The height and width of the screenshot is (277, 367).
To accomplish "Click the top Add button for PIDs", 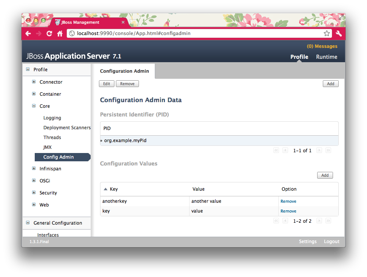I will click(x=330, y=84).
